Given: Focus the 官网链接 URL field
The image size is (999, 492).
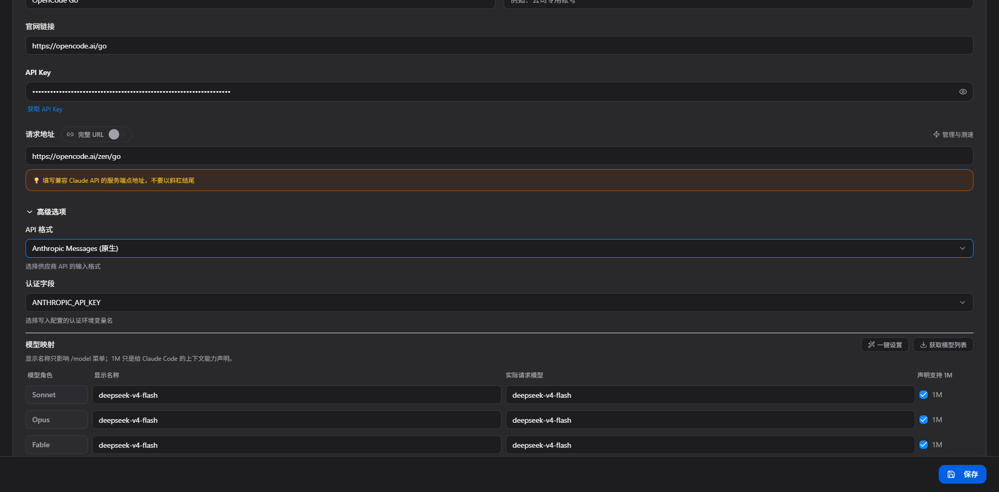Looking at the screenshot, I should click(499, 45).
